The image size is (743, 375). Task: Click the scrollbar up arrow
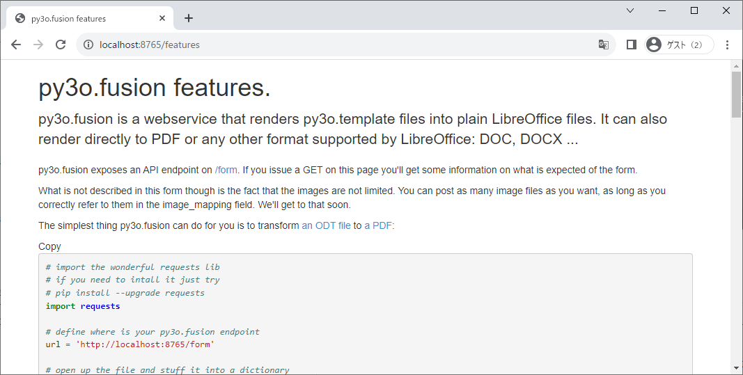(736, 66)
